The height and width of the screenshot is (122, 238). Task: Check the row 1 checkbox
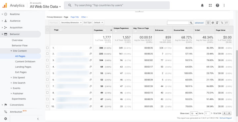click(x=47, y=48)
